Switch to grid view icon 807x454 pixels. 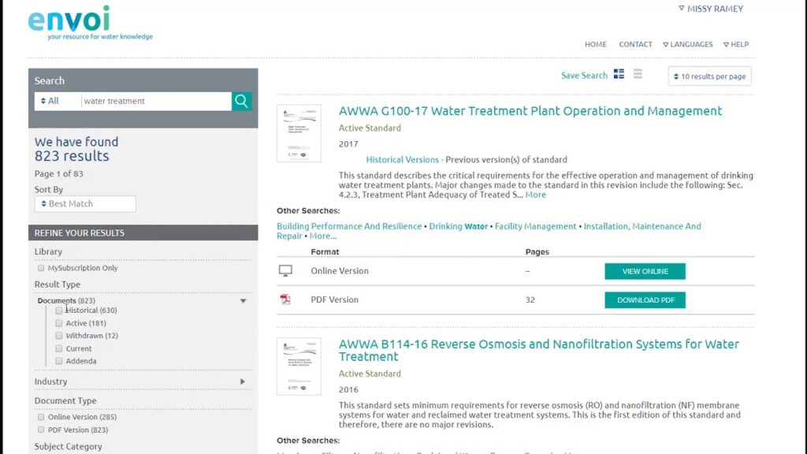tap(619, 74)
